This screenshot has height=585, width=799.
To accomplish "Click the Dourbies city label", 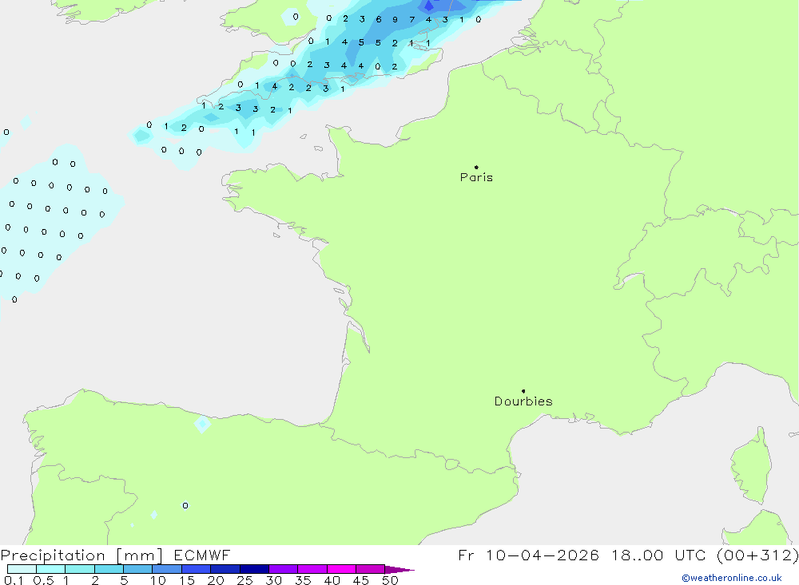I will point(523,401).
